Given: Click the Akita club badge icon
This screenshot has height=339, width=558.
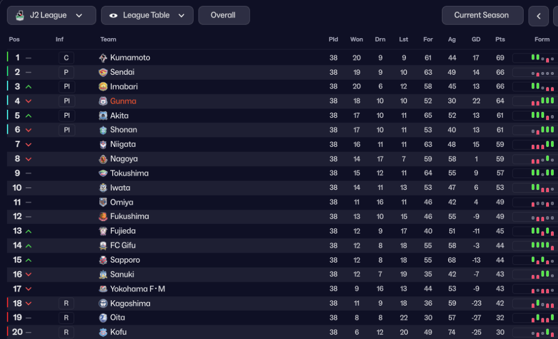Looking at the screenshot, I should [103, 116].
